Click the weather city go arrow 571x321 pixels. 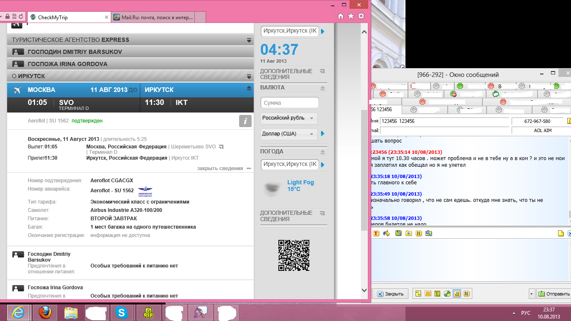click(323, 165)
